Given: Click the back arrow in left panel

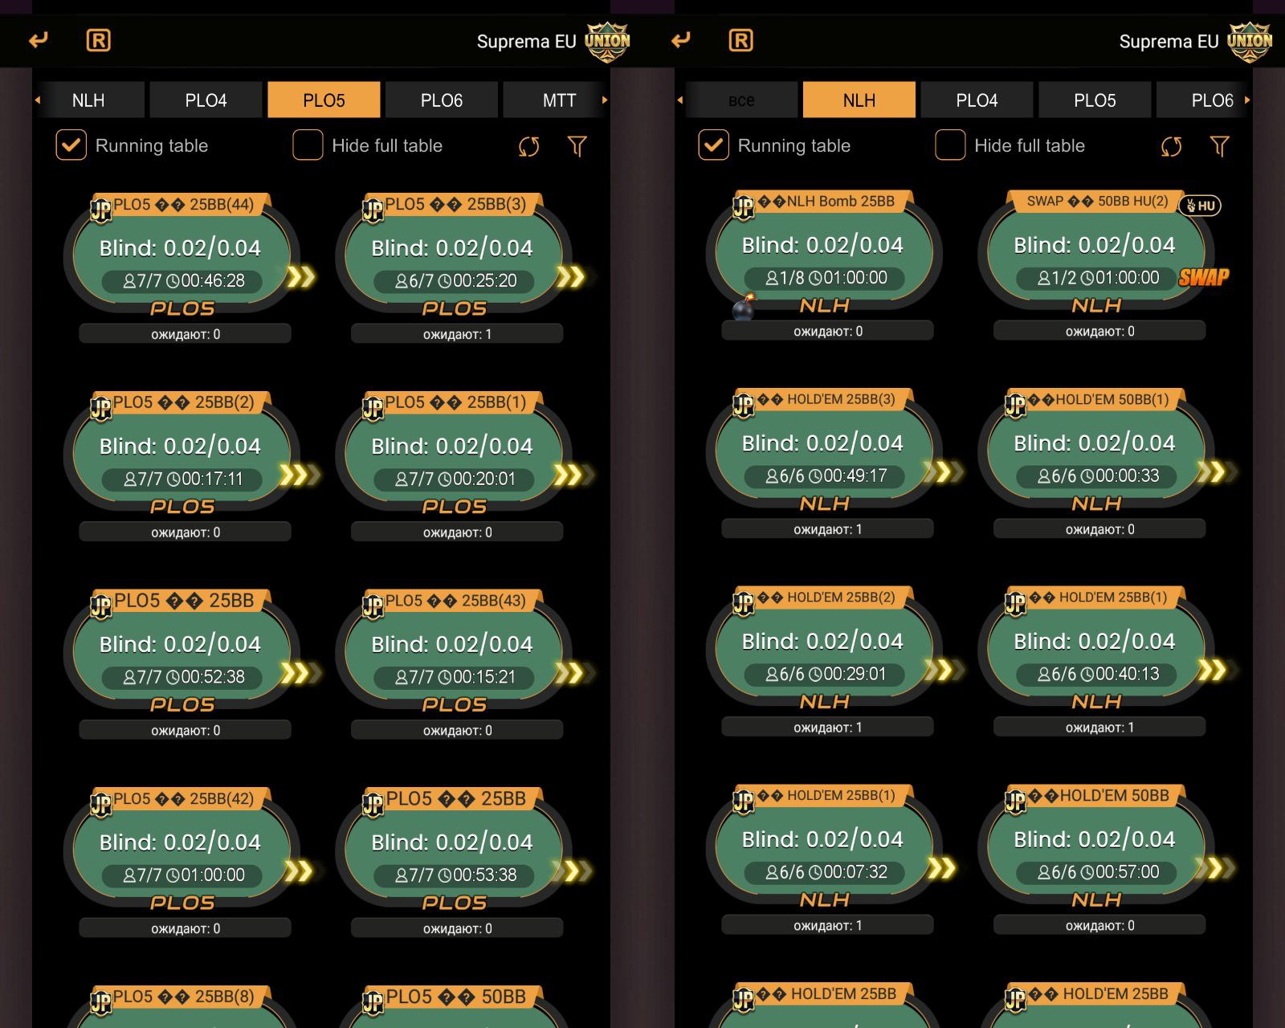Looking at the screenshot, I should tap(39, 40).
